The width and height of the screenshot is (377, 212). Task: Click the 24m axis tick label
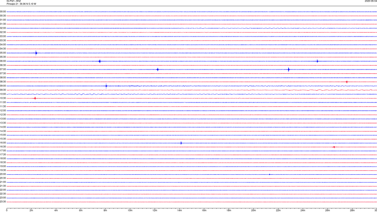pyautogui.click(x=303, y=210)
